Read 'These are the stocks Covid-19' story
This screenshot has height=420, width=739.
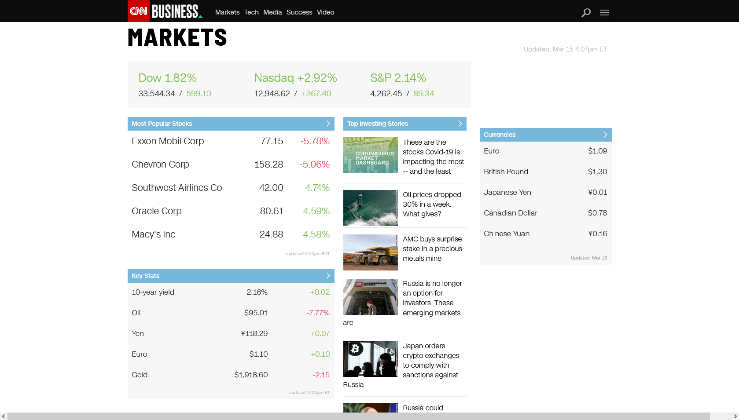[434, 157]
